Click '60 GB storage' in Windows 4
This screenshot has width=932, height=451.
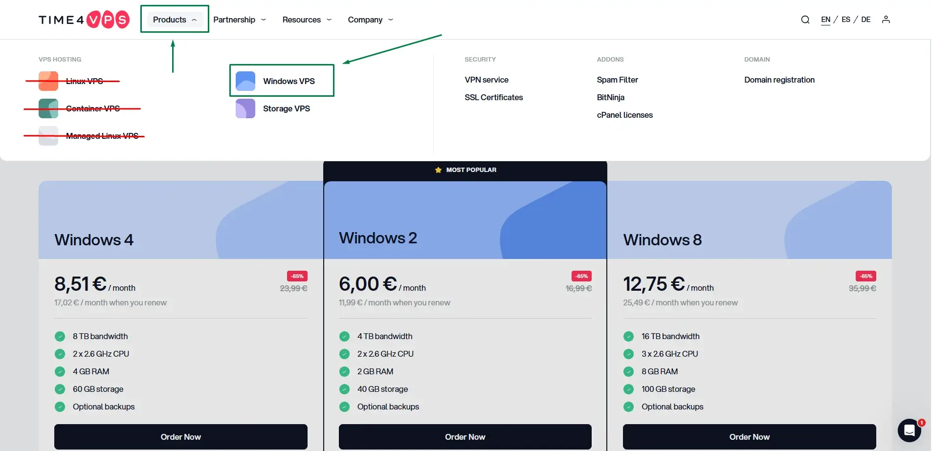[x=98, y=389]
